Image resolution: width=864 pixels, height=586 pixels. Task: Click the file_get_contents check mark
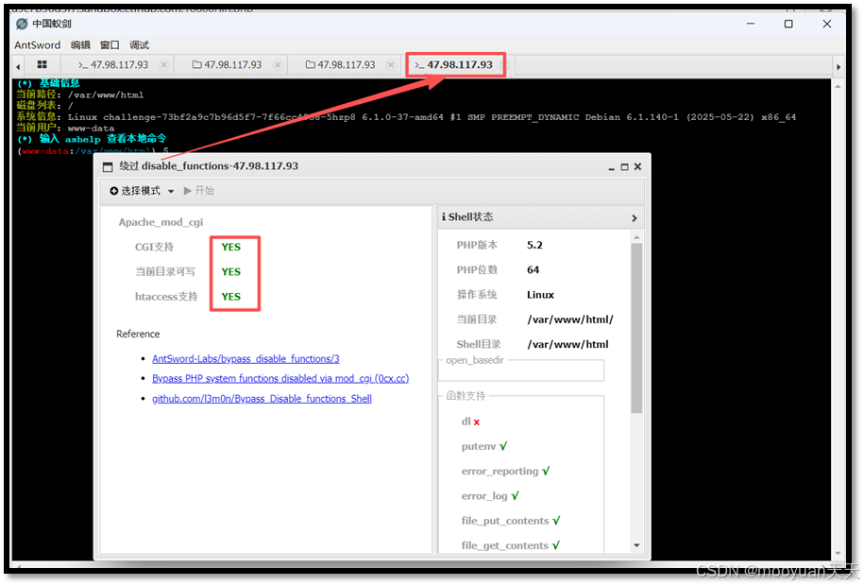pos(555,545)
